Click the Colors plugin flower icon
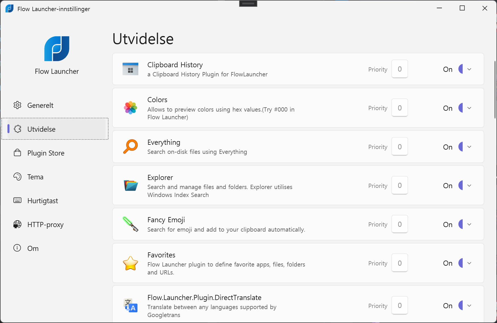Image resolution: width=497 pixels, height=323 pixels. [130, 108]
